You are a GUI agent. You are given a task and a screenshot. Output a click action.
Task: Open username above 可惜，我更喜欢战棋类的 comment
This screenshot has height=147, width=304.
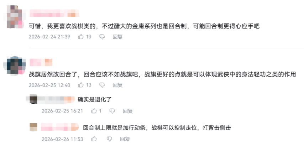tap(54, 14)
